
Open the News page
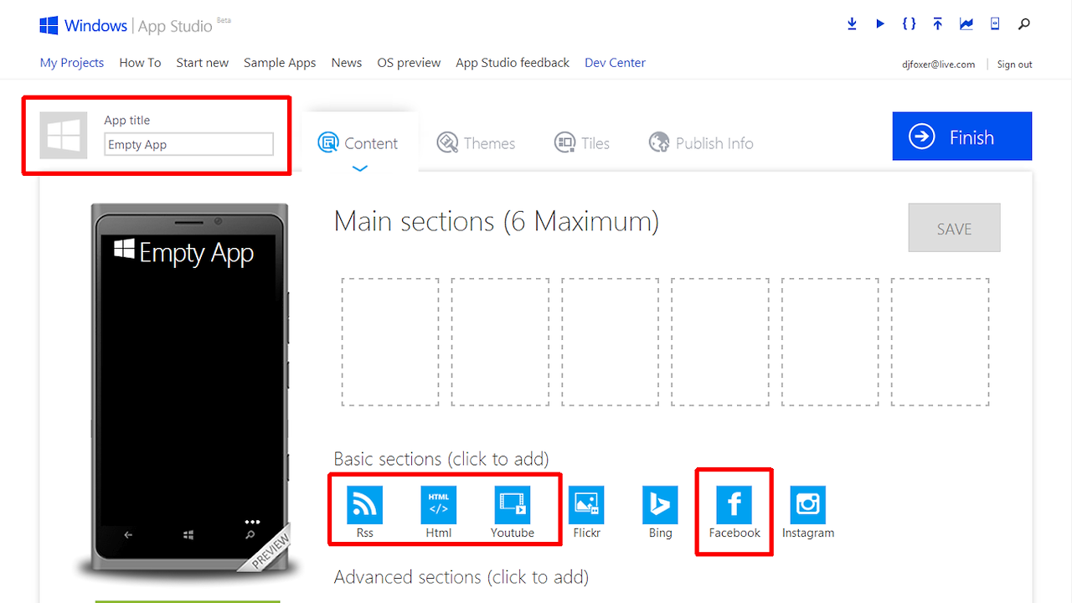(347, 63)
